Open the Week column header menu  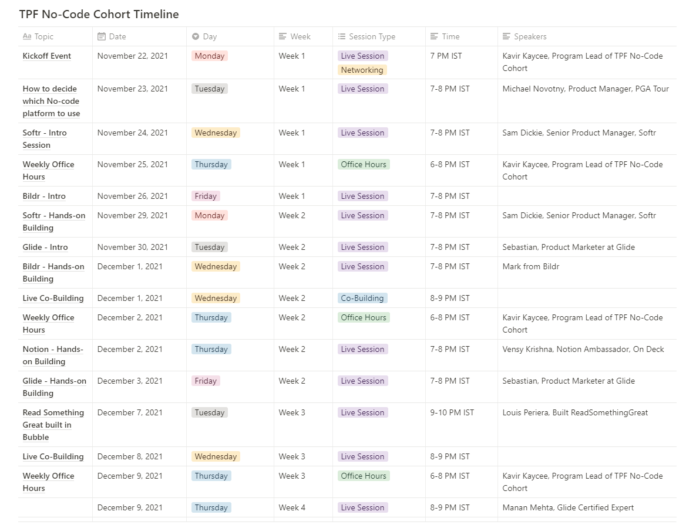[303, 36]
